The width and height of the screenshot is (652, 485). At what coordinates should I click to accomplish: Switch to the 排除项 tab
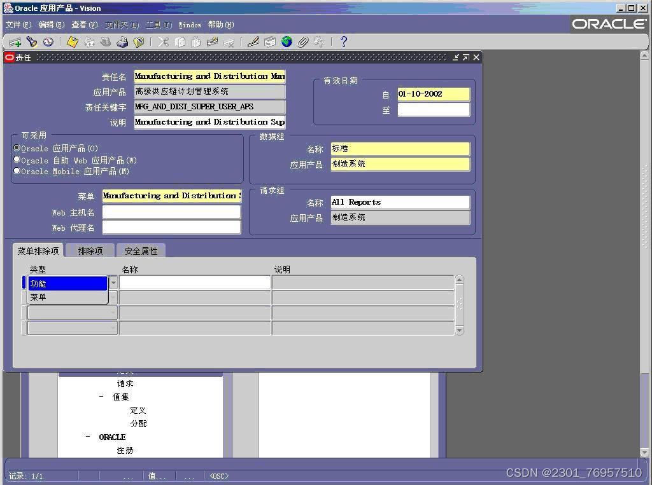pyautogui.click(x=89, y=250)
